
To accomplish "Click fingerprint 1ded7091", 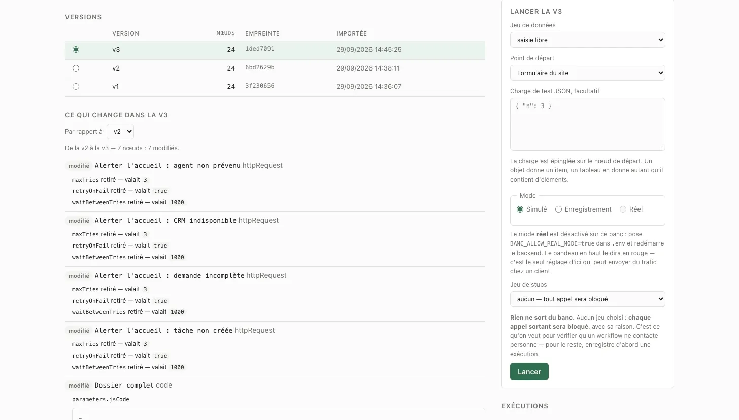I will click(x=260, y=49).
